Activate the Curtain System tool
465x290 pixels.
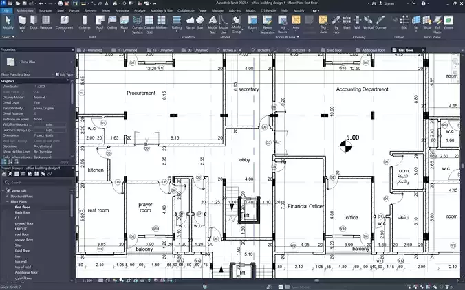(138, 24)
